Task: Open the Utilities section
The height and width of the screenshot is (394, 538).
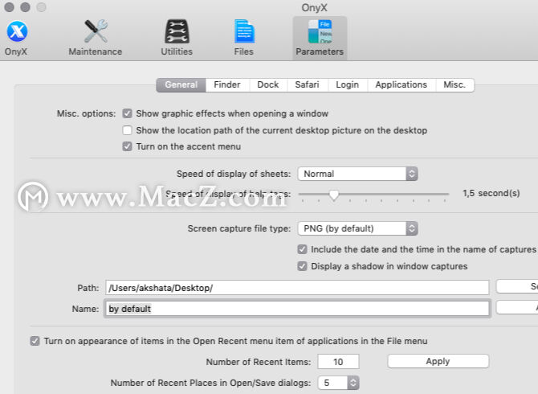Action: pos(177,38)
